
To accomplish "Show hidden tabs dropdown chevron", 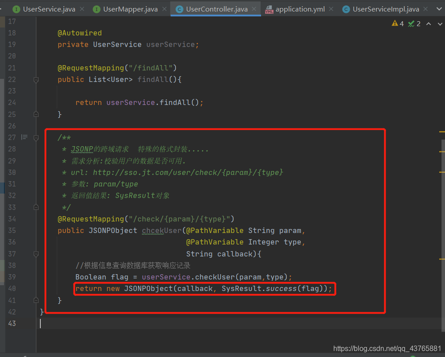I will point(439,9).
